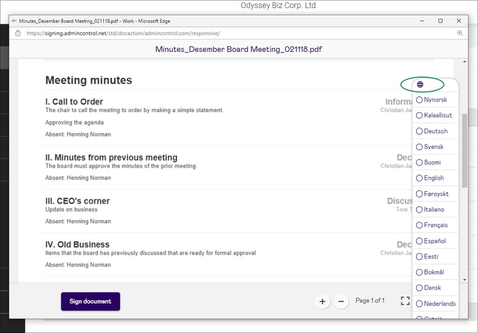The height and width of the screenshot is (333, 478).
Task: Select Kalaallisut language option
Action: (x=434, y=115)
